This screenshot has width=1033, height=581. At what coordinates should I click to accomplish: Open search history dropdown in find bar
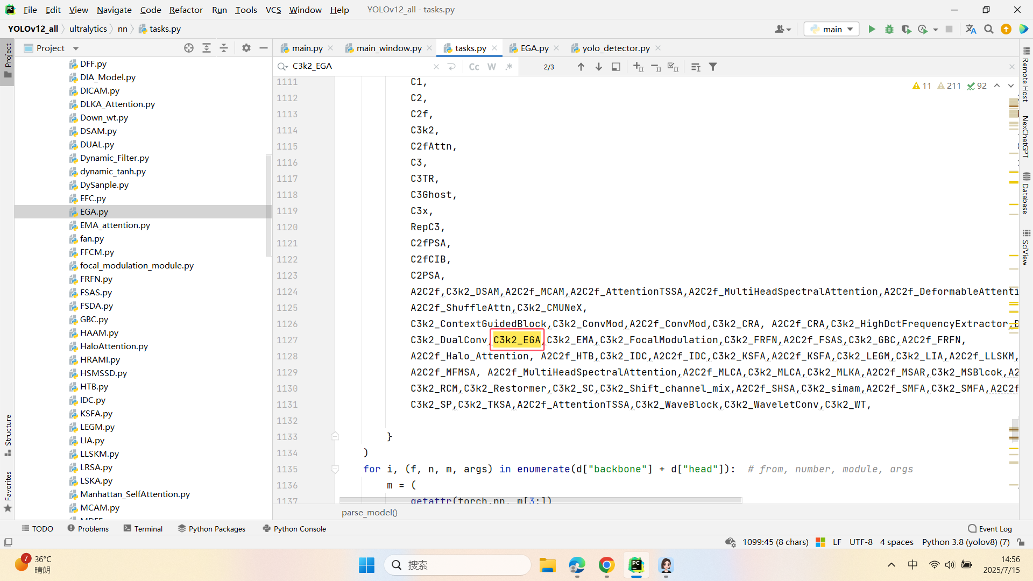[282, 66]
